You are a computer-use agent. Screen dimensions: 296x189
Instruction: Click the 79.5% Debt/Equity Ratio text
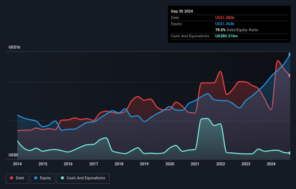pos(237,30)
